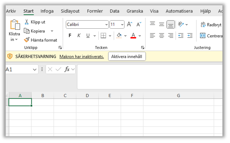The height and width of the screenshot is (143, 230).
Task: Click the Centrera merge cells icon
Action: click(x=202, y=35)
